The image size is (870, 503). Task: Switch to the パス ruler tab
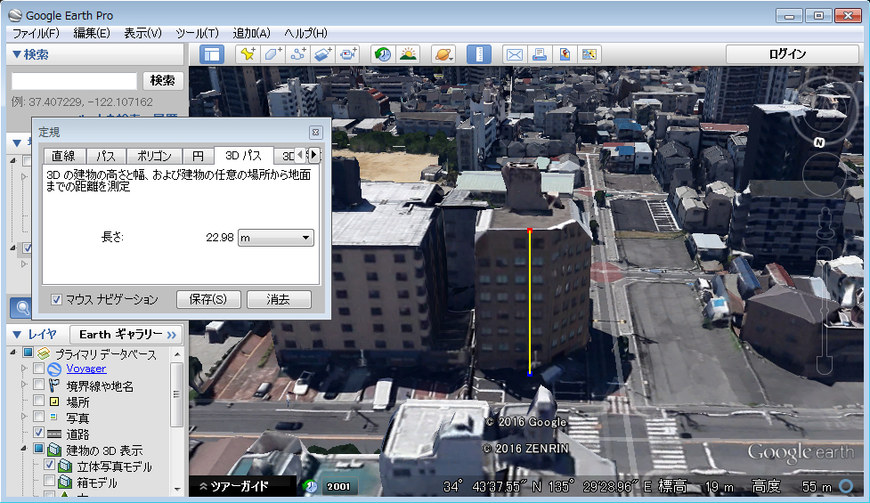click(x=106, y=156)
